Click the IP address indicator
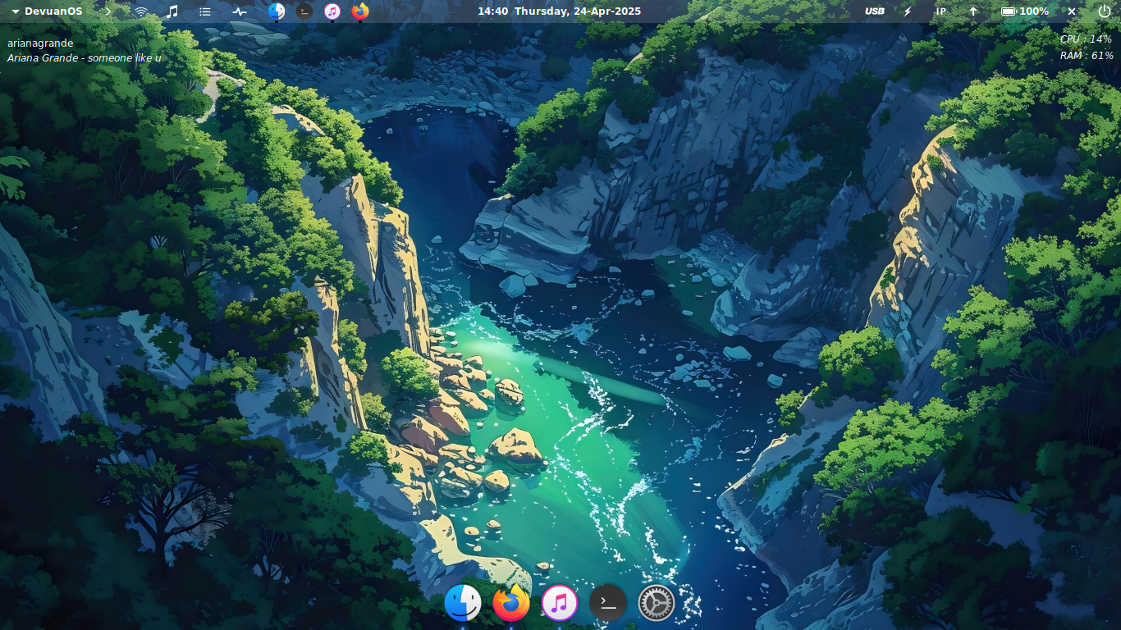 [940, 11]
